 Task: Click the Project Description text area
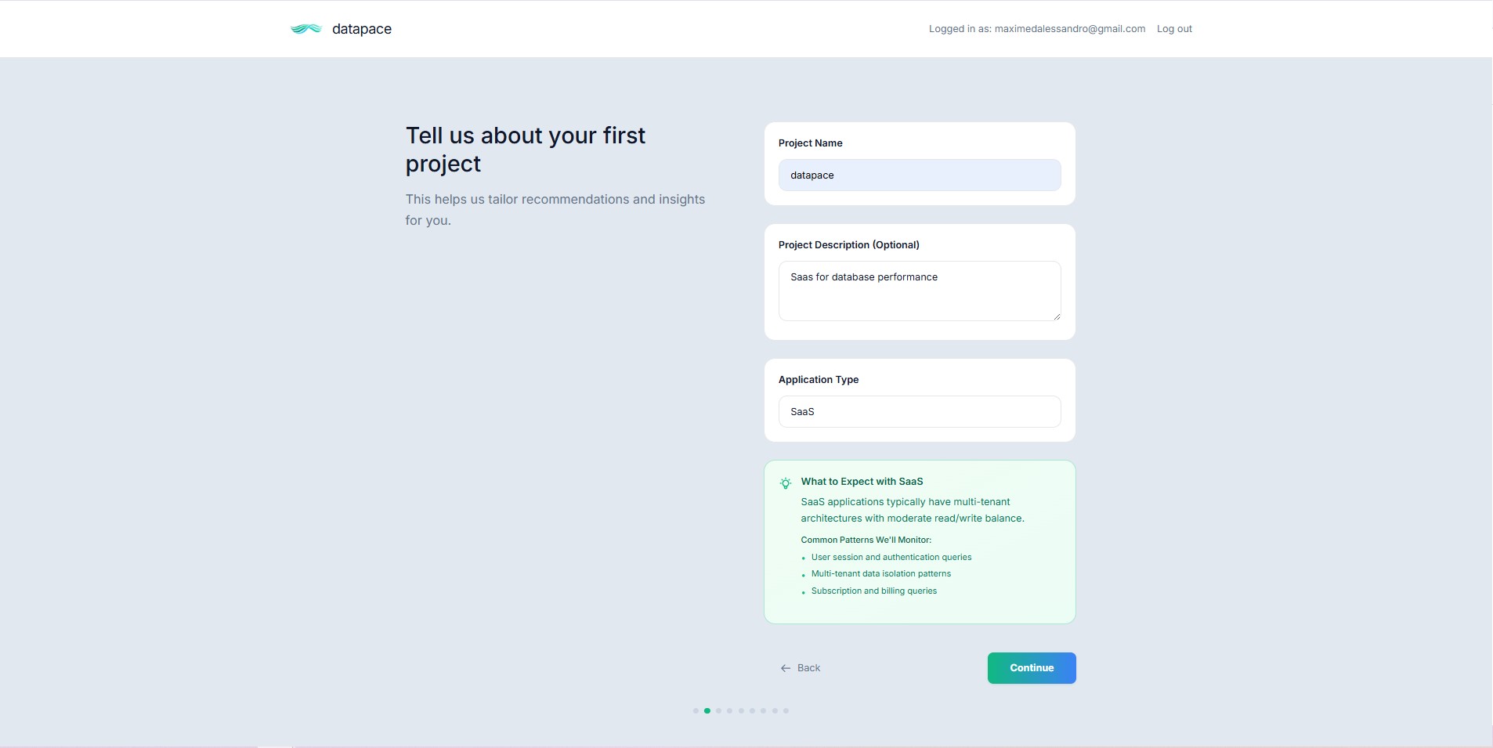(919, 291)
